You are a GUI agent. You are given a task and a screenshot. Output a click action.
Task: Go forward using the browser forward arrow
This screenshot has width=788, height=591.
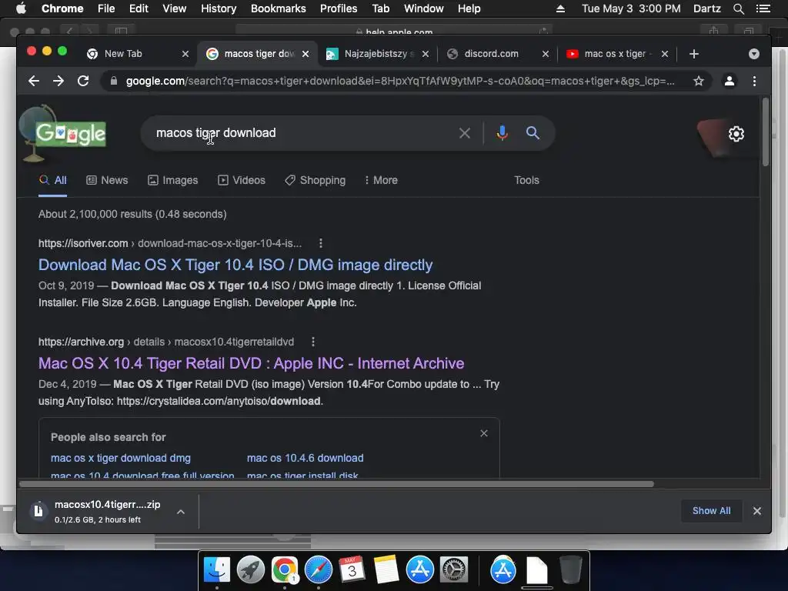tap(58, 81)
